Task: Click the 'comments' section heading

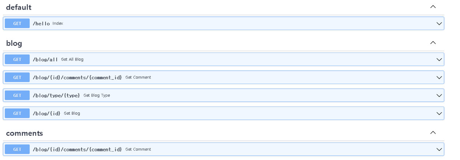Action: (x=25, y=133)
